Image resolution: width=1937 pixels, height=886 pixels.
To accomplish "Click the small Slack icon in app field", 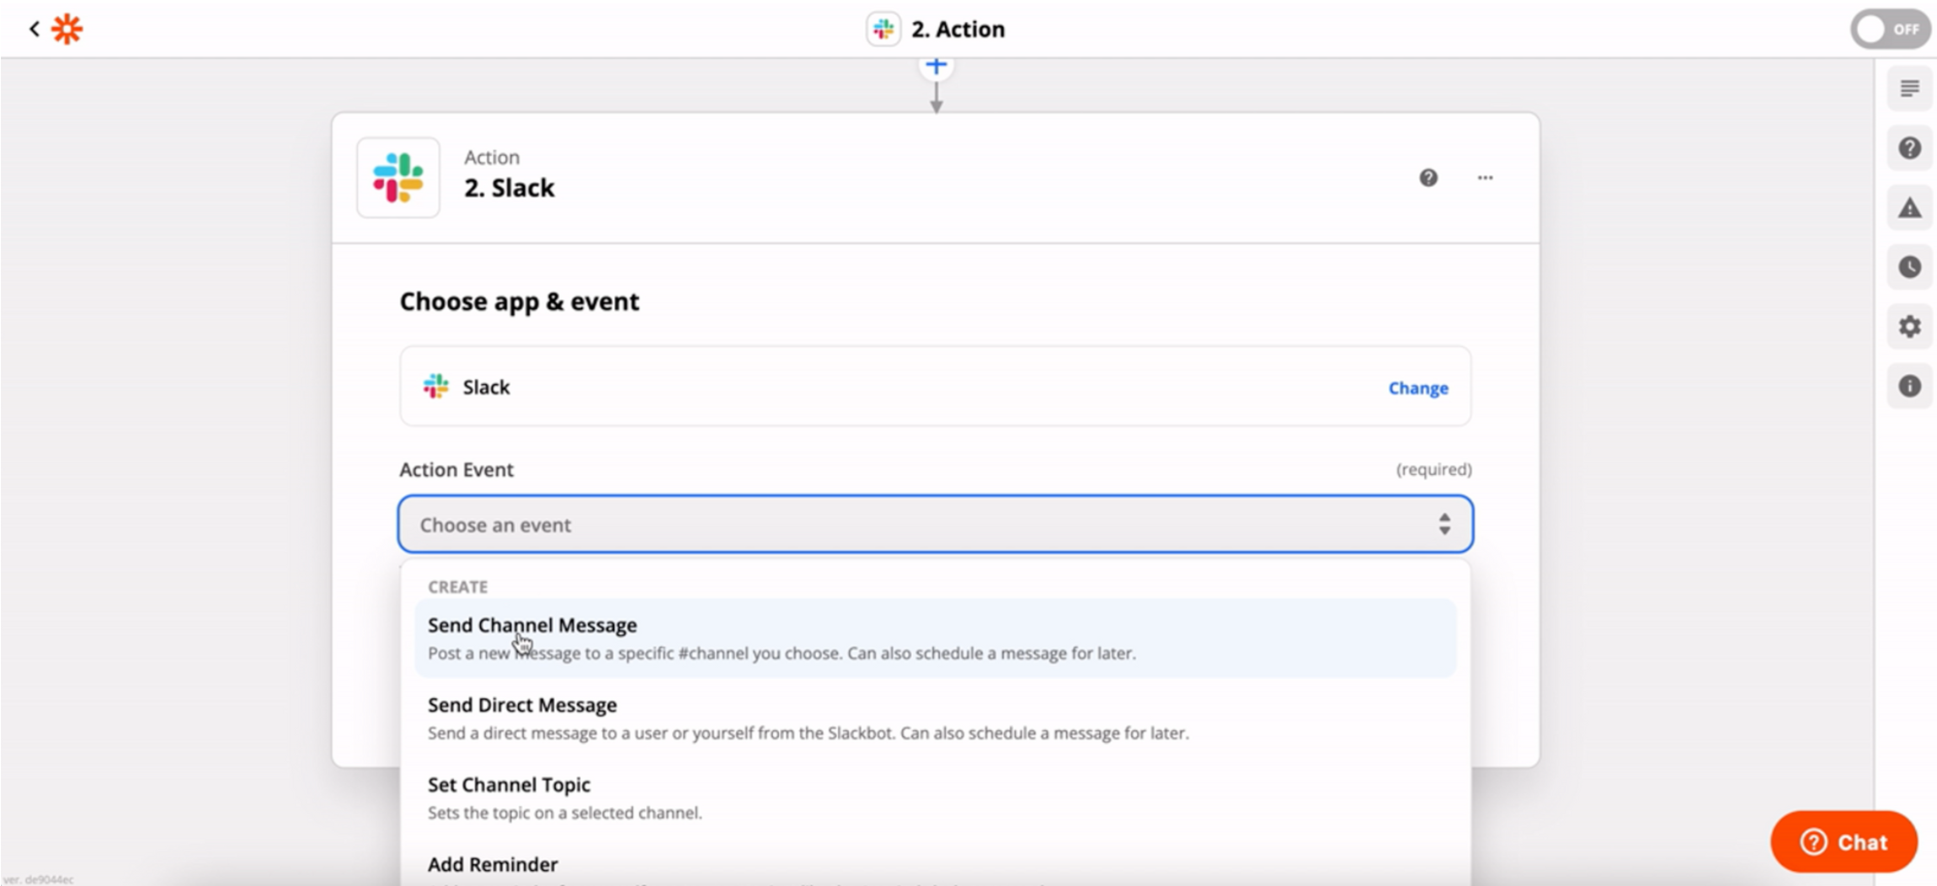I will pos(435,387).
